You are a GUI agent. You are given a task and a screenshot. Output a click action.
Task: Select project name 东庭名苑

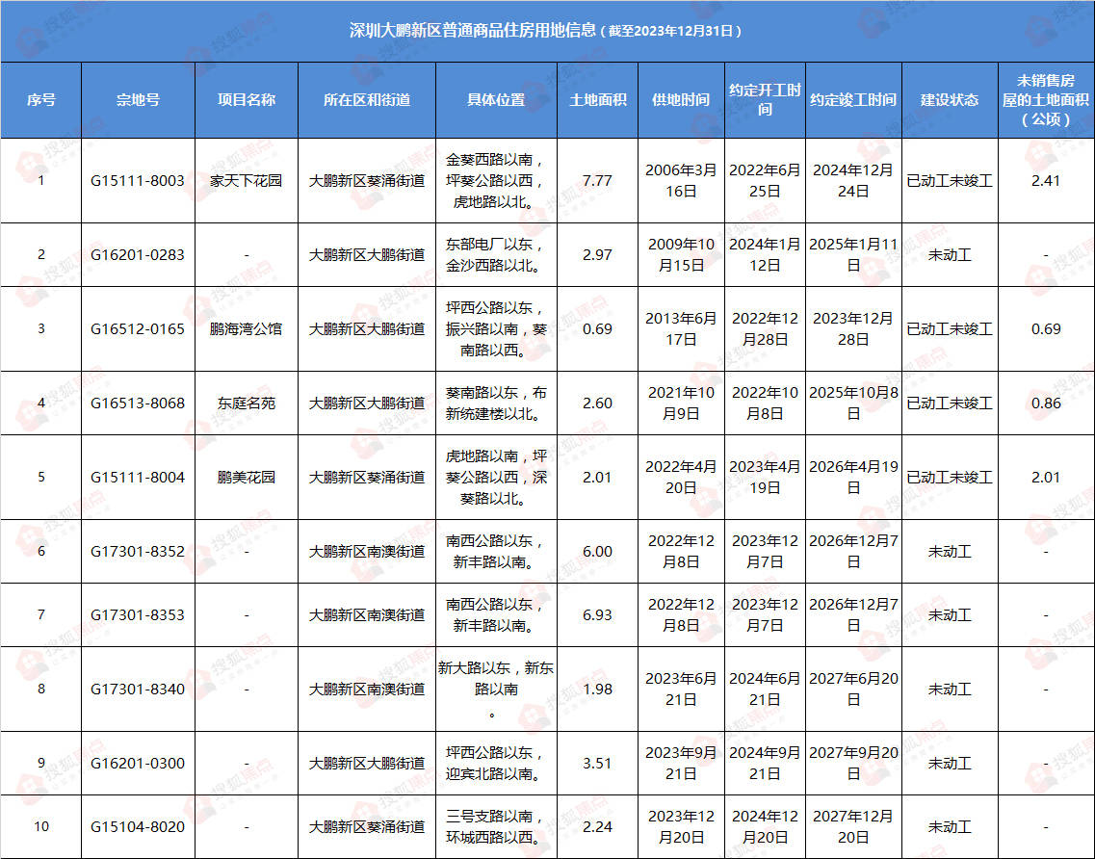[x=246, y=403]
